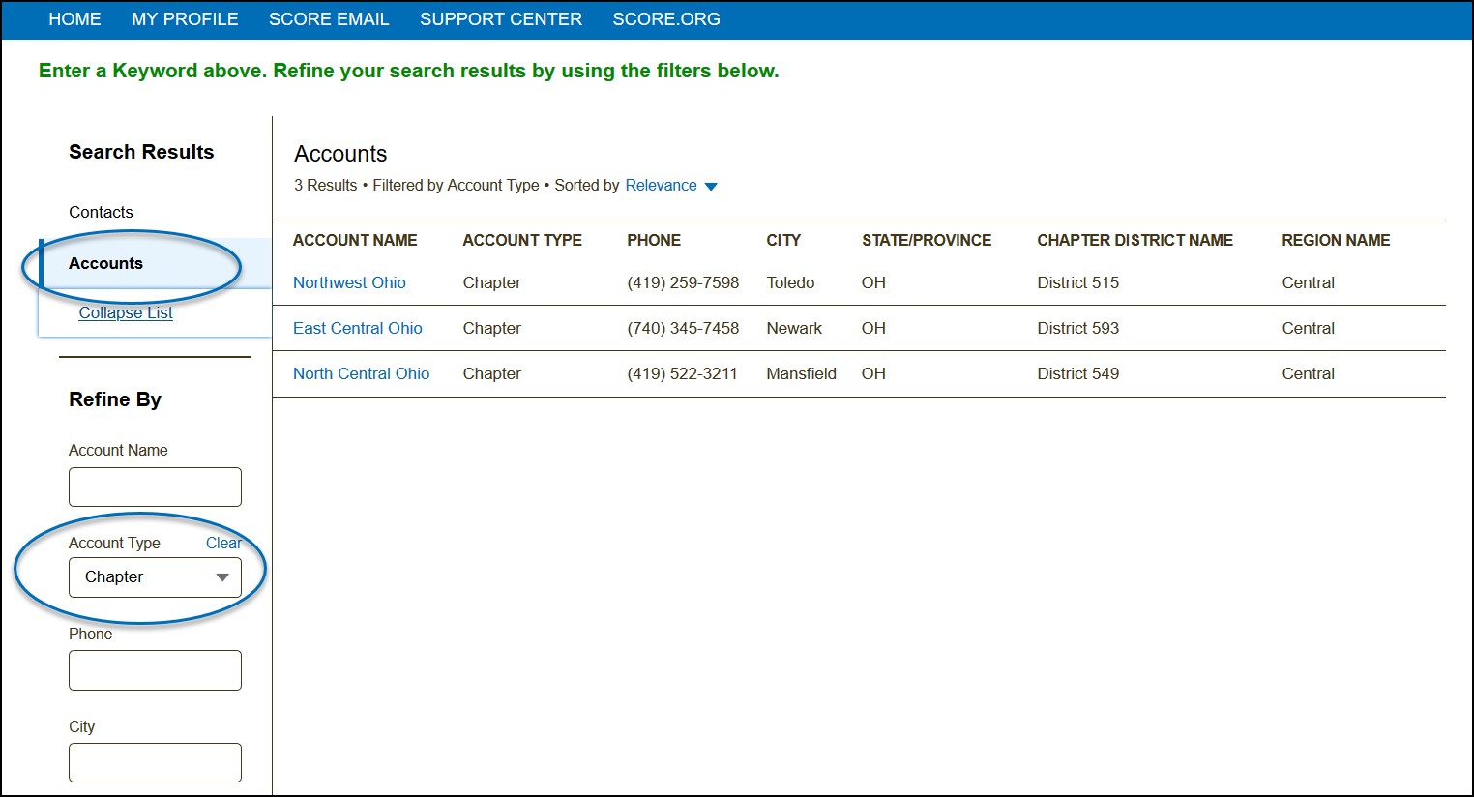Visit SCORE.ORG from the top bar
The width and height of the screenshot is (1474, 797).
pyautogui.click(x=666, y=19)
